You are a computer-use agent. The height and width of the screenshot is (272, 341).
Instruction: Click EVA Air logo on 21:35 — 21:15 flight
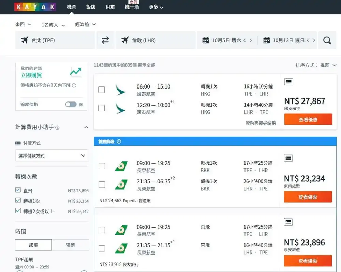[x=121, y=248]
